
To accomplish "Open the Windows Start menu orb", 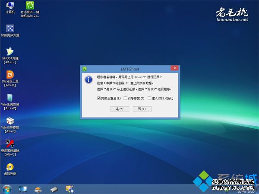I will tap(7, 189).
